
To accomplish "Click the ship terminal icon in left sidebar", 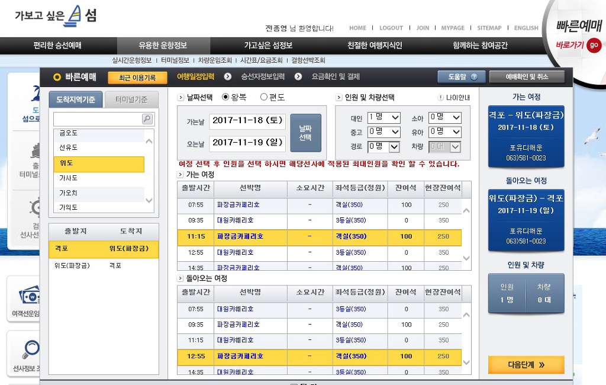I will click(x=35, y=150).
